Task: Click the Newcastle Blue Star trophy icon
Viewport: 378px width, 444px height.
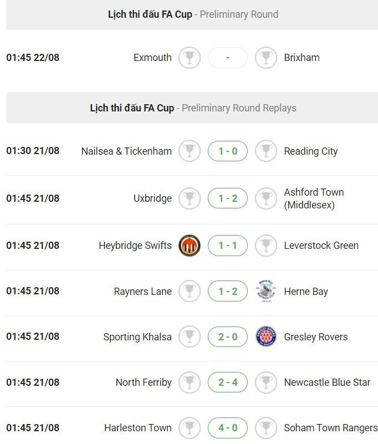Action: (x=266, y=382)
